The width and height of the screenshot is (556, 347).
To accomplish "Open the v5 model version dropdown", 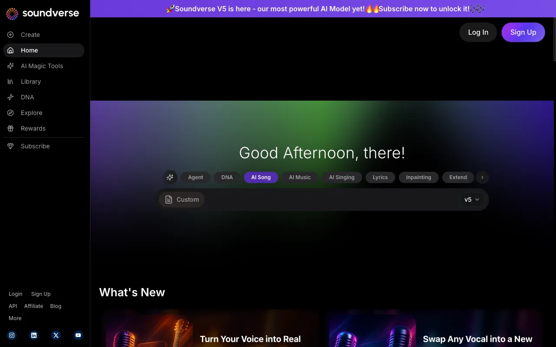I will (x=472, y=200).
